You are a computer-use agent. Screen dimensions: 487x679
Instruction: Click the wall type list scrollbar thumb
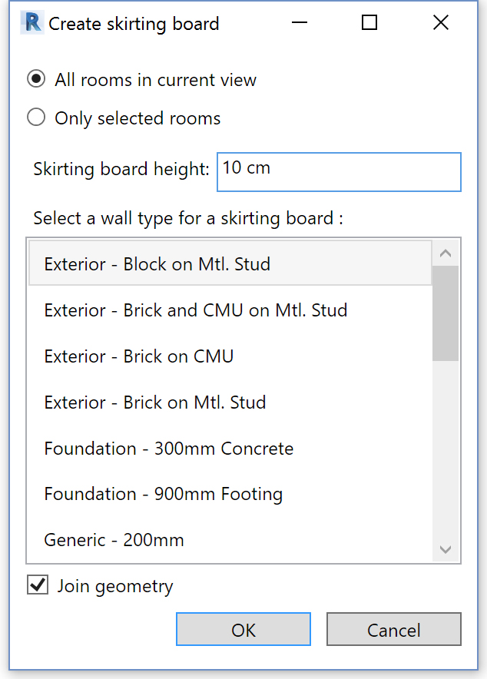tap(446, 313)
